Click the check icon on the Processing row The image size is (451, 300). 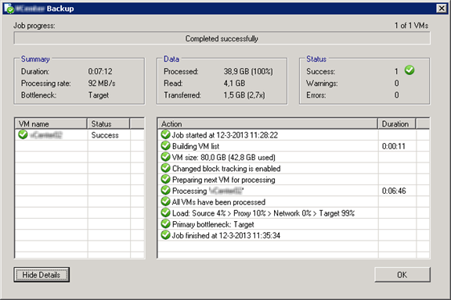click(165, 191)
